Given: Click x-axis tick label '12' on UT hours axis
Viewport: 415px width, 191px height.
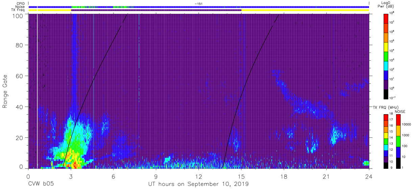Looking at the screenshot, I should click(199, 177).
